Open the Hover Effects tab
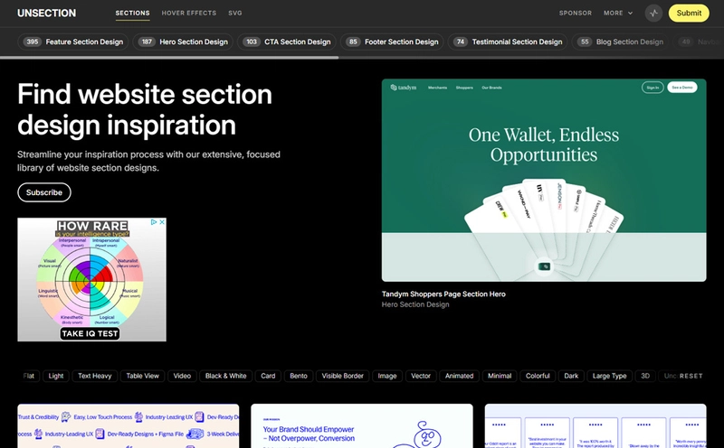 click(x=189, y=13)
